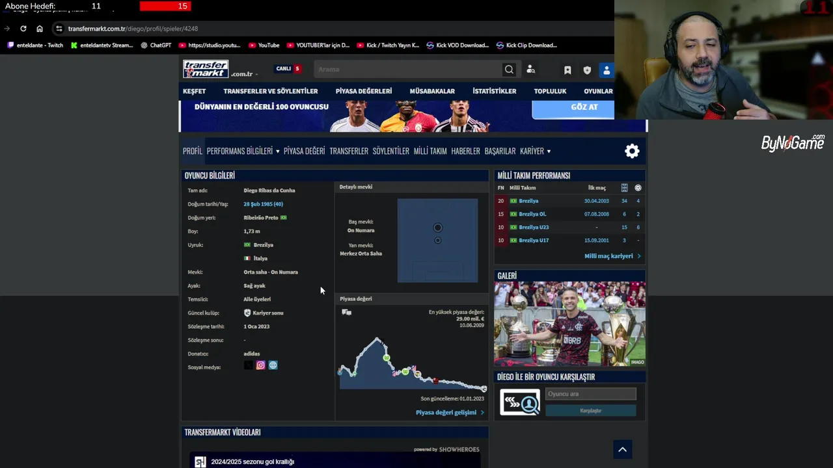Open Diego's Instagram icon
Screen dimensions: 833x468
click(x=260, y=365)
